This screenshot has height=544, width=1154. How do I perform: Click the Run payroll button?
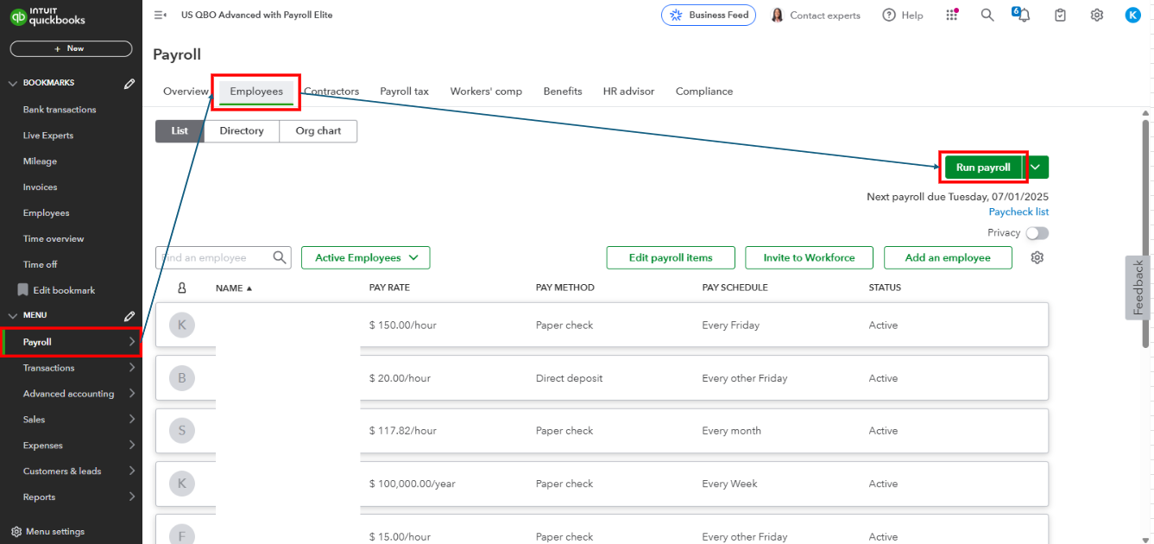pos(983,168)
